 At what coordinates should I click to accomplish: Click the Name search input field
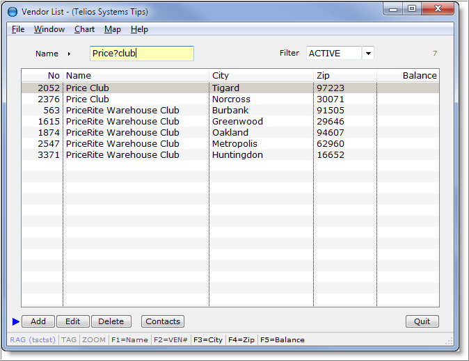click(141, 54)
